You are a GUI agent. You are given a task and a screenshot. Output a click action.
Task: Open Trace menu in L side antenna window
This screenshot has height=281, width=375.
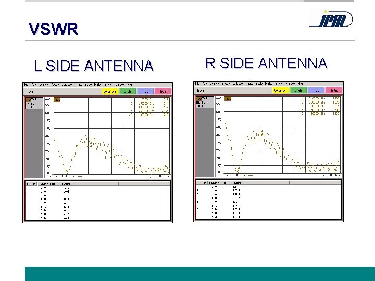point(80,85)
